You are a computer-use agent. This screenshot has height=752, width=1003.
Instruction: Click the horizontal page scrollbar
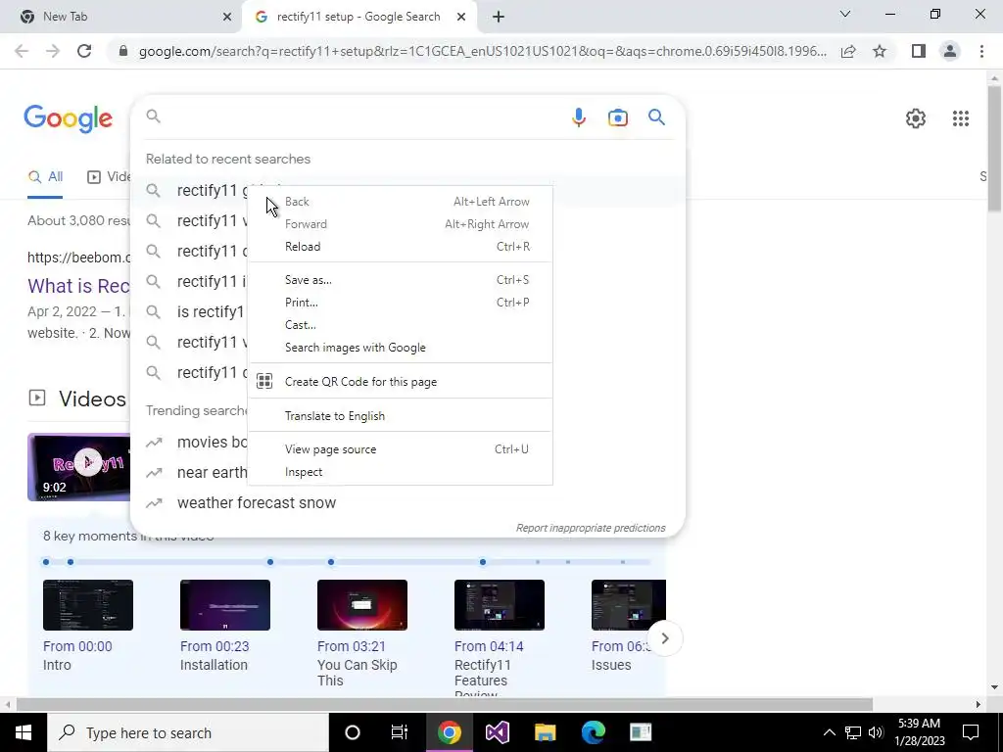click(445, 705)
